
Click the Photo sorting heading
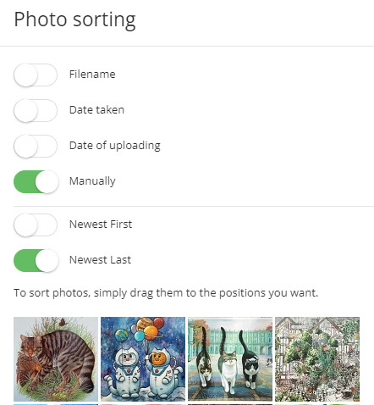(x=74, y=19)
